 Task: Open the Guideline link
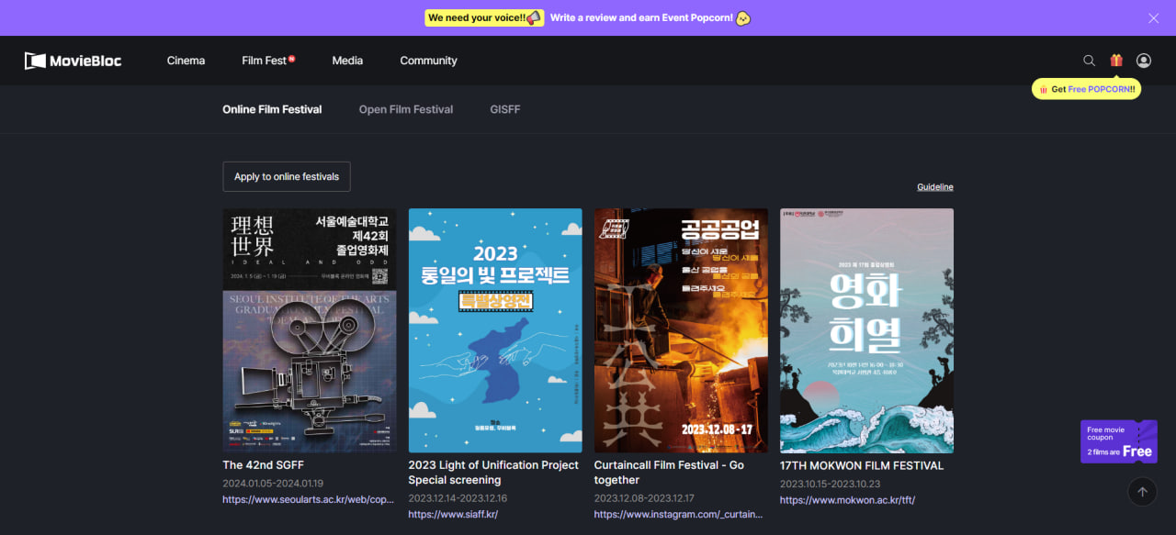tap(934, 187)
